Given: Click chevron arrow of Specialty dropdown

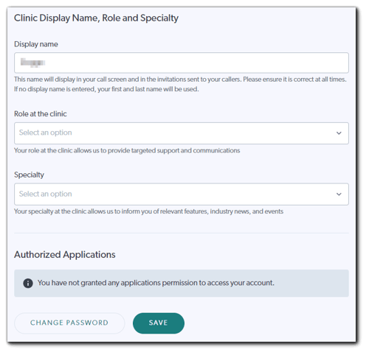Looking at the screenshot, I should click(x=339, y=194).
